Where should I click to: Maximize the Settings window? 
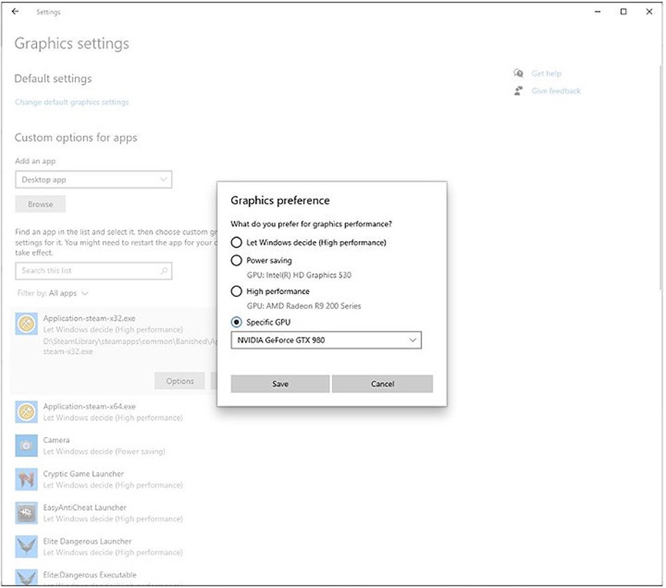point(623,12)
